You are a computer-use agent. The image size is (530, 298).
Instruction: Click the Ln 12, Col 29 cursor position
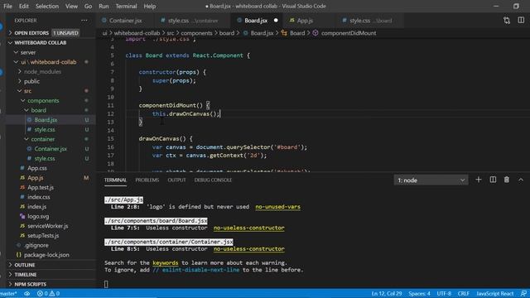click(x=387, y=294)
